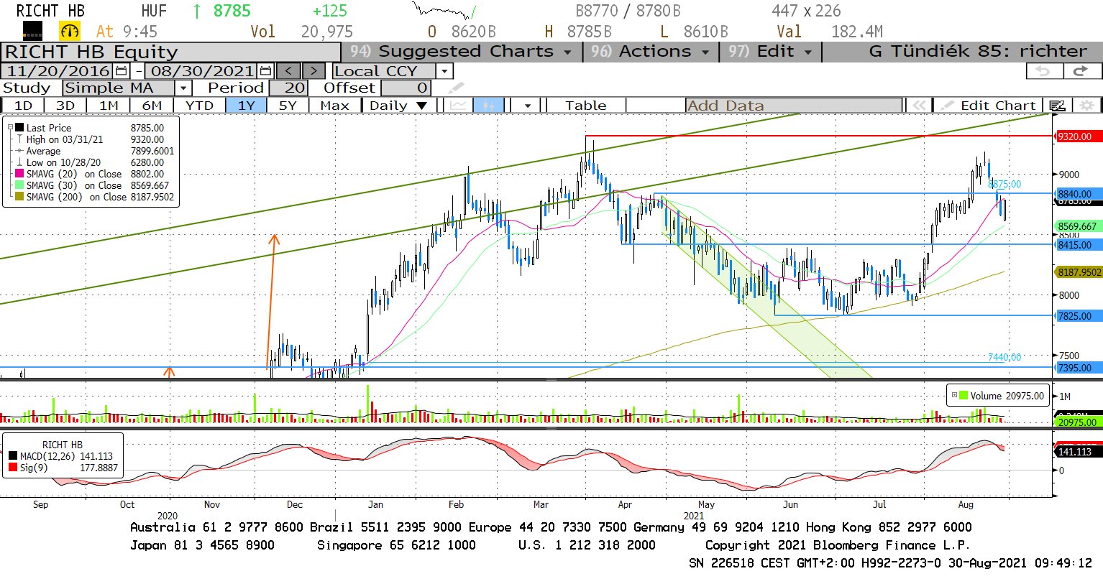The image size is (1103, 584).
Task: Click the Sig(9) red legend swatch
Action: (13, 468)
